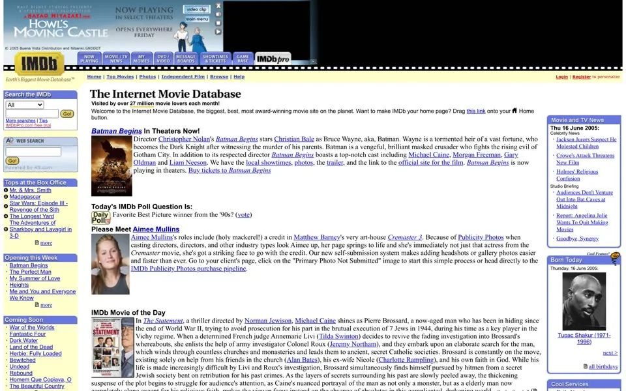The image size is (626, 391).
Task: Open Madagascar box office link
Action: pyautogui.click(x=25, y=197)
